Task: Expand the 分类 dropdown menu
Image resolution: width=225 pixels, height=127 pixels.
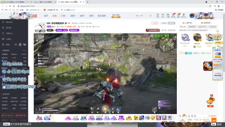Action: 63,16
